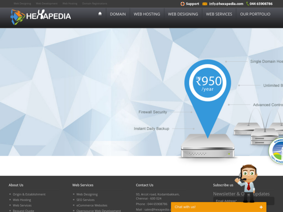The height and width of the screenshot is (212, 283).
Task: Click the info@hexapedia.com email link
Action: (226, 4)
